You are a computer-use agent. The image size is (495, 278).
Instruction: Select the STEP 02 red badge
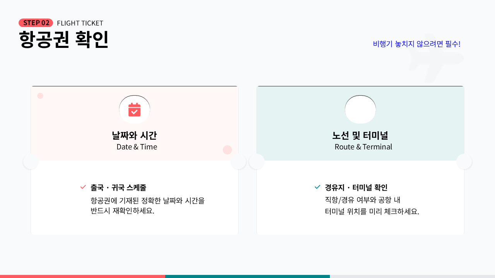[x=36, y=23]
